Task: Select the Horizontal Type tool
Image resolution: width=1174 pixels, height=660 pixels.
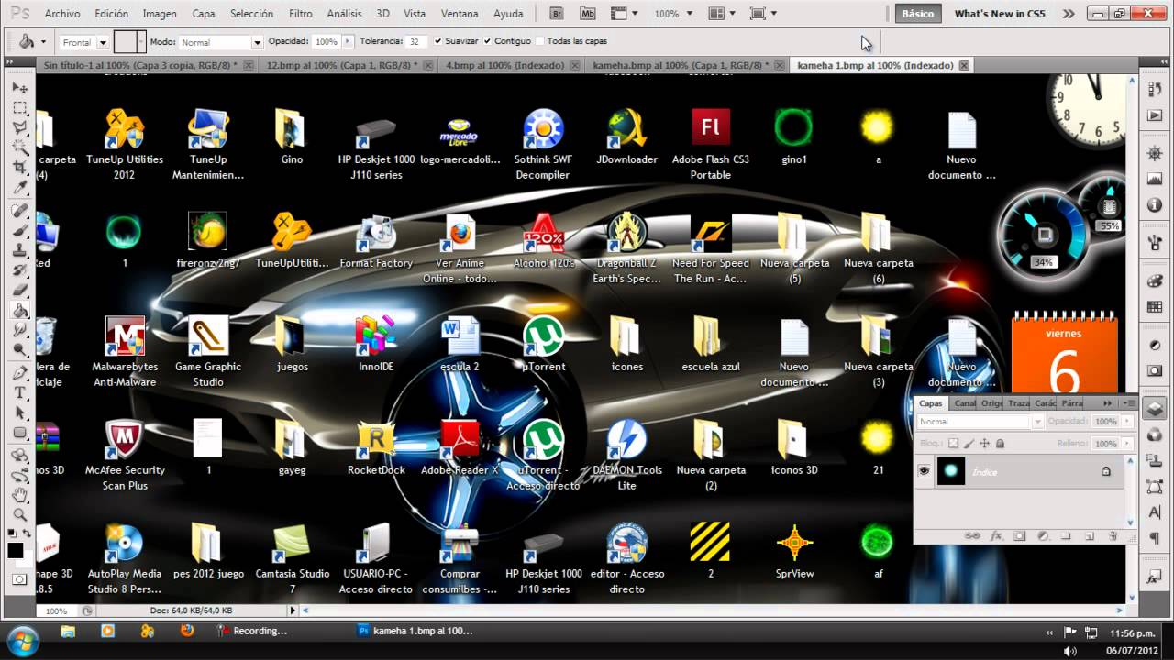Action: (x=19, y=393)
